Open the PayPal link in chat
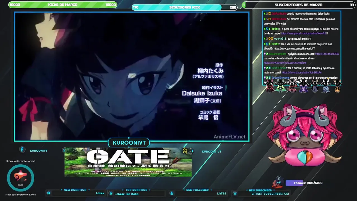The width and height of the screenshot is (357, 201). pos(303,33)
